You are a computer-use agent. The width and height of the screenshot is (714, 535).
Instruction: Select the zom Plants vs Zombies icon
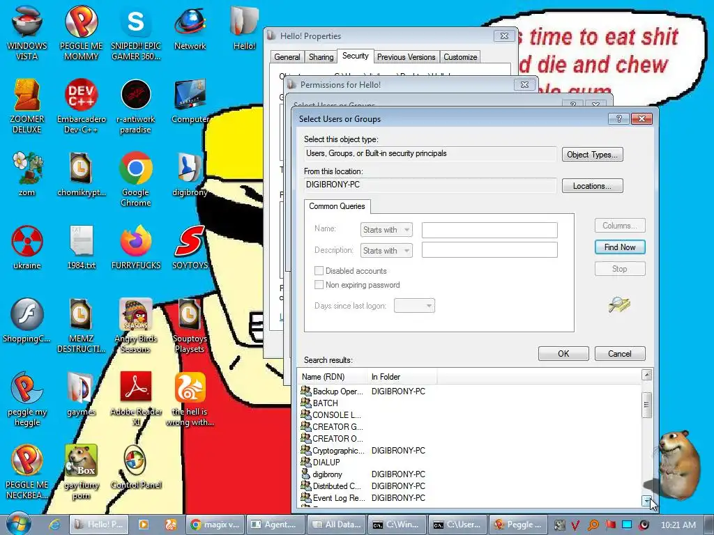27,175
